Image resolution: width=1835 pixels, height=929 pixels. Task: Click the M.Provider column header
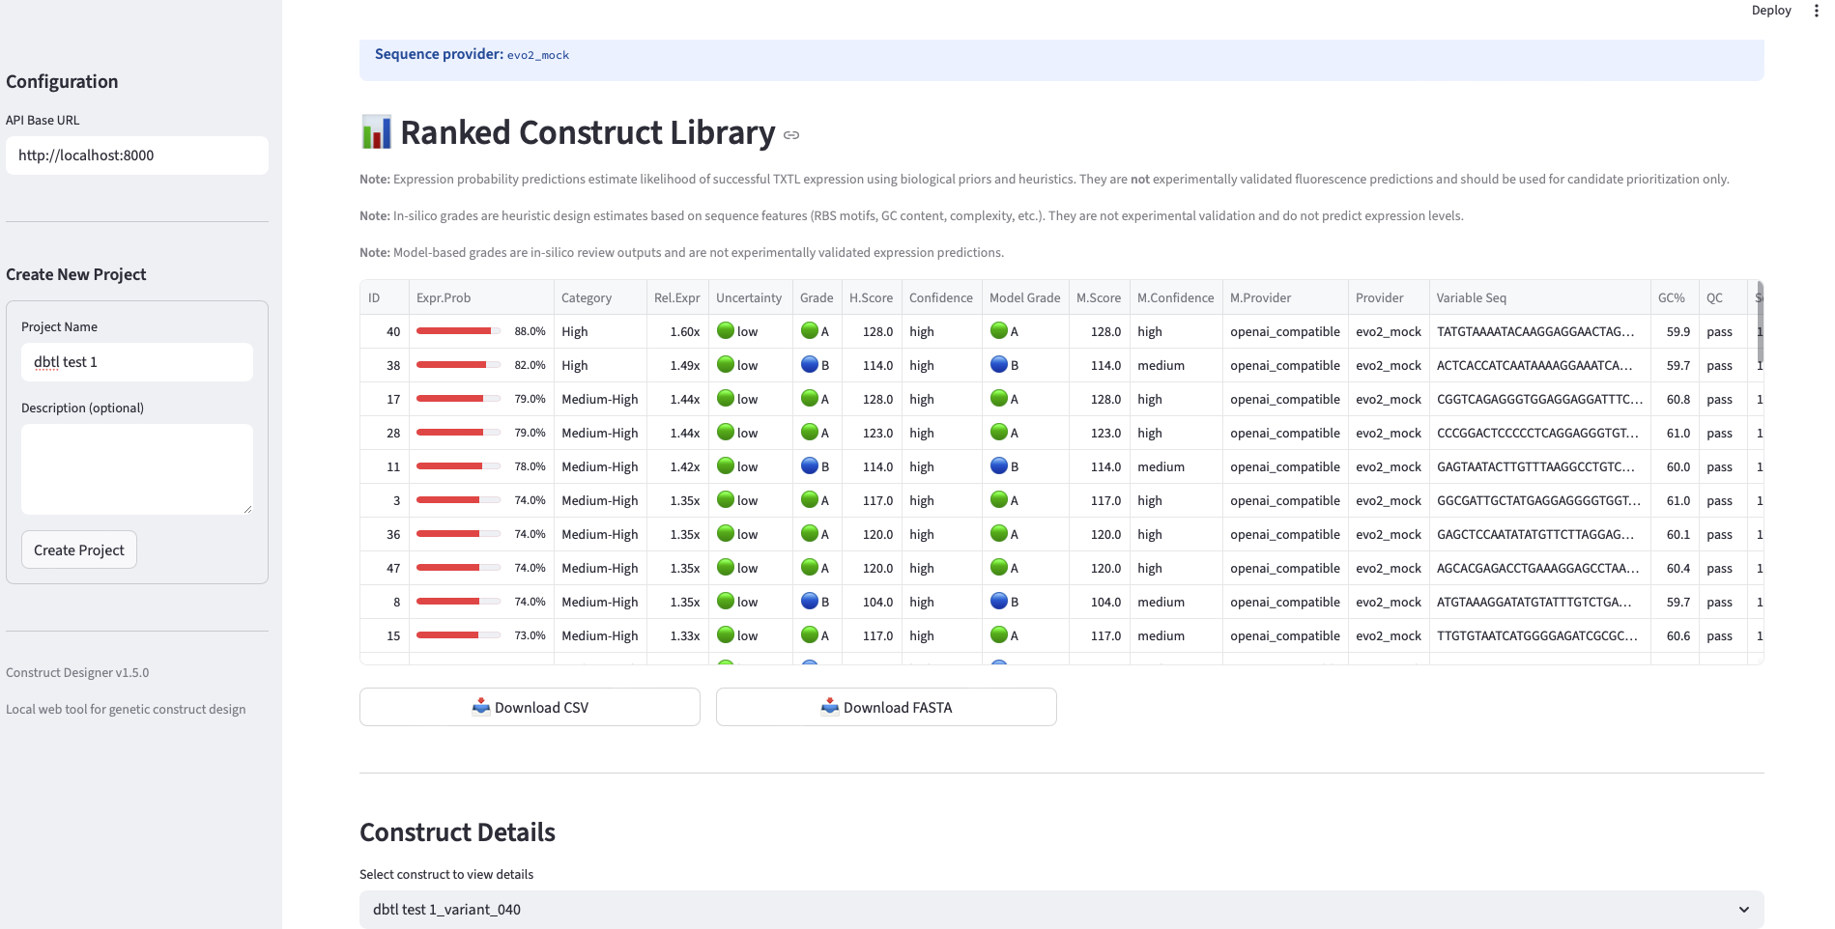(x=1285, y=297)
